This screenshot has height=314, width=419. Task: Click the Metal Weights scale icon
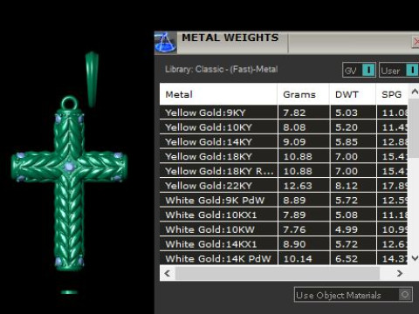click(165, 43)
